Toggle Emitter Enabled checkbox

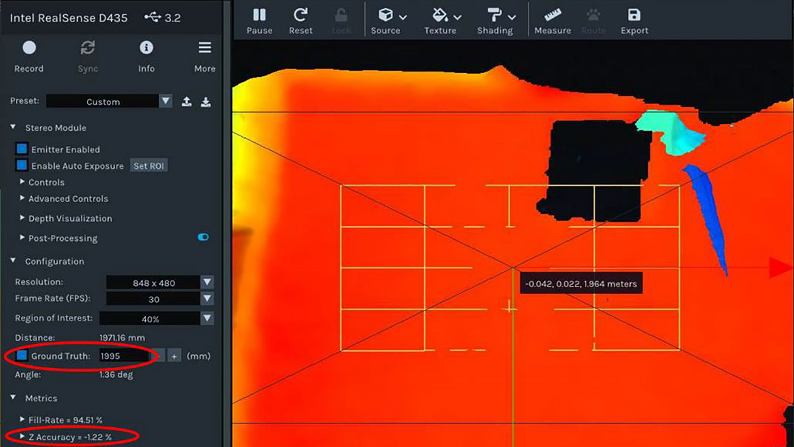[21, 149]
